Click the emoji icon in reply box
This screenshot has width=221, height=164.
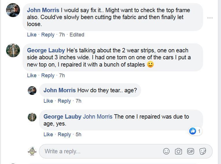166,151
